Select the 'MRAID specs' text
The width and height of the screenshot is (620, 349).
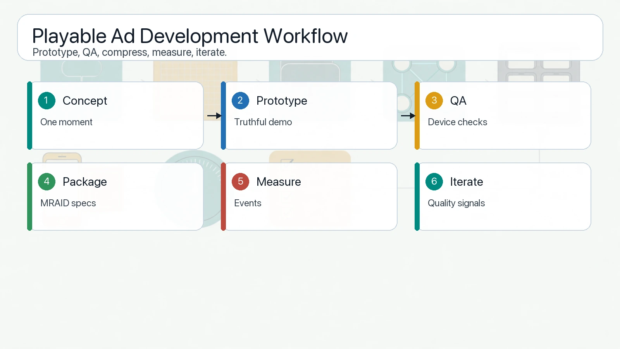68,203
